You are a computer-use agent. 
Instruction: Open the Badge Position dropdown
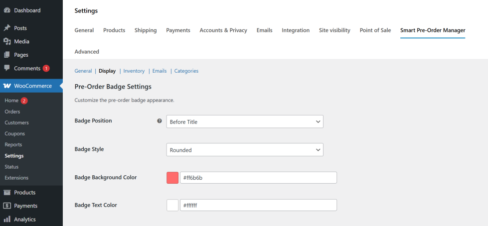click(x=245, y=121)
